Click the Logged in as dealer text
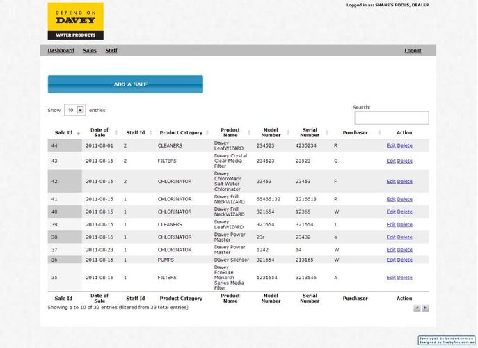This screenshot has height=348, width=478. tap(388, 5)
